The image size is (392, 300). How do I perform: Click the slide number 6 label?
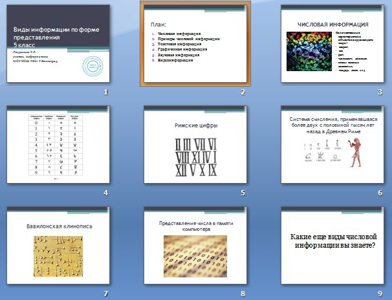[x=380, y=193]
